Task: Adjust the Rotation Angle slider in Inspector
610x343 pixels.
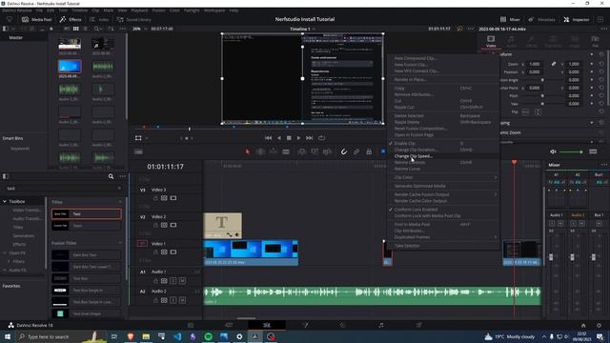Action: point(542,80)
